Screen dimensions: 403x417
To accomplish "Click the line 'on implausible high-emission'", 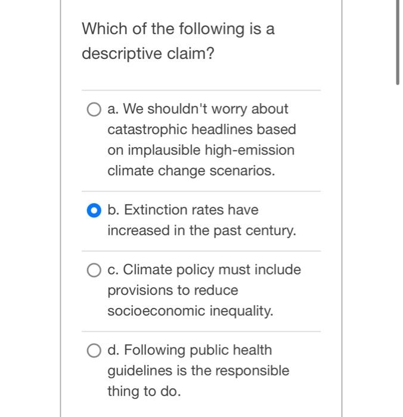I will 201,150.
